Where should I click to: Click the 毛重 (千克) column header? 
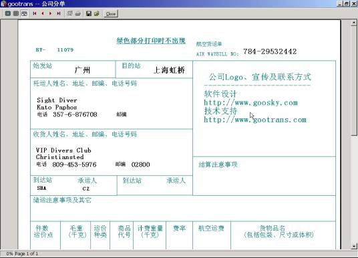point(77,231)
